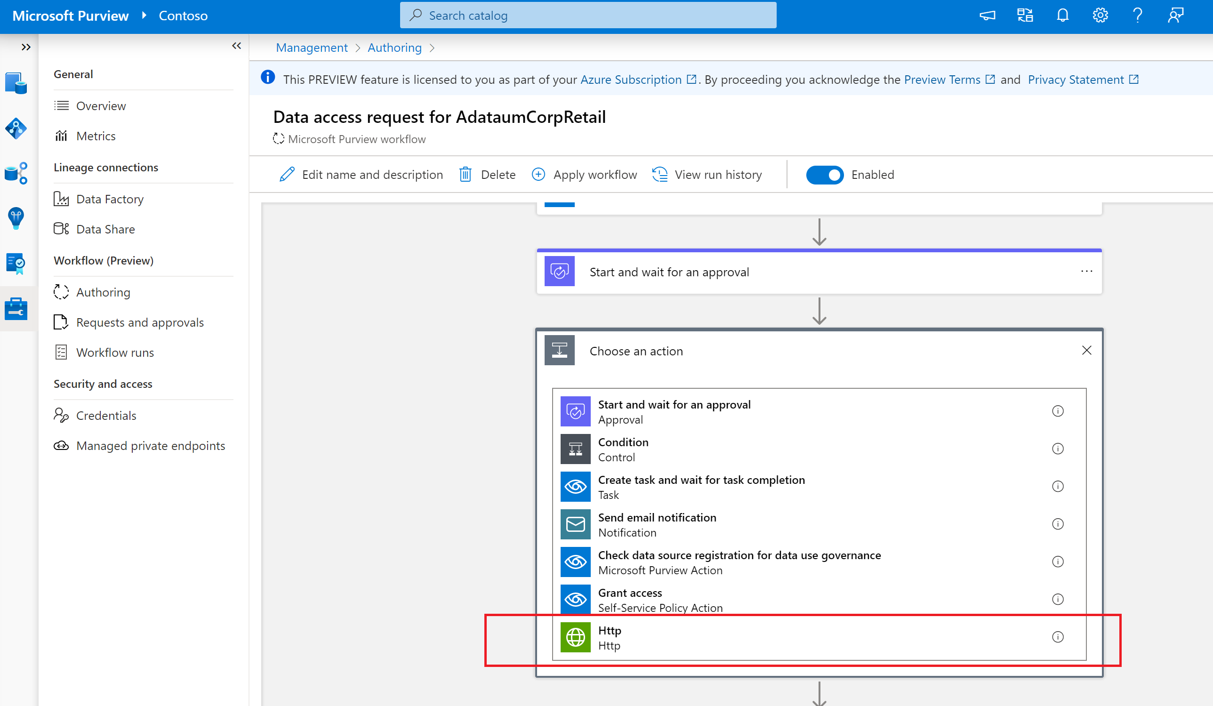This screenshot has height=706, width=1213.
Task: Click the Search catalog input field
Action: (587, 14)
